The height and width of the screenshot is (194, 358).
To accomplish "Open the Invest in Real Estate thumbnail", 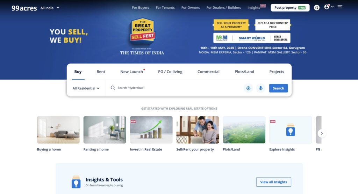I will 151,130.
